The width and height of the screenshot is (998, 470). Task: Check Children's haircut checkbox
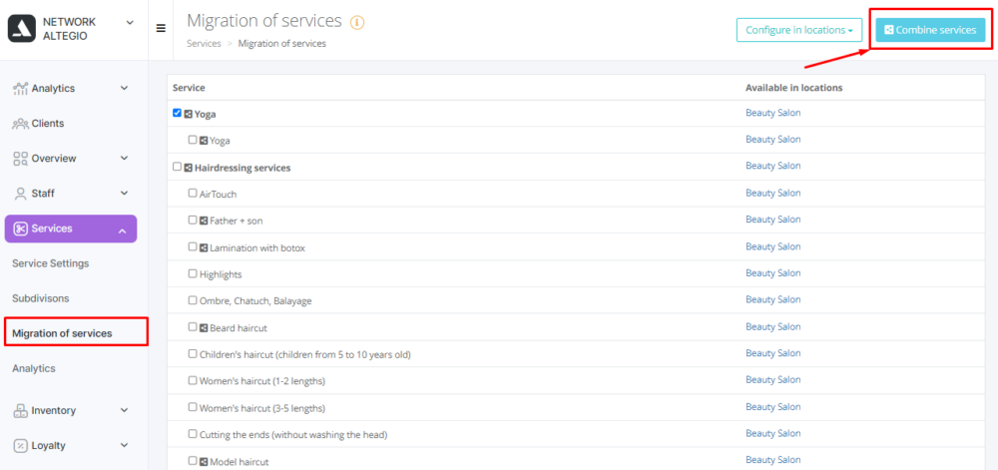click(x=193, y=353)
